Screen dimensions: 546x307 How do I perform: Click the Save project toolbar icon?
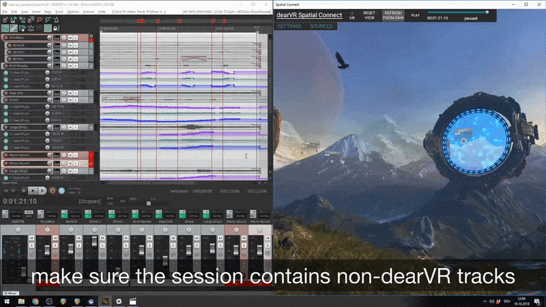pos(22,20)
